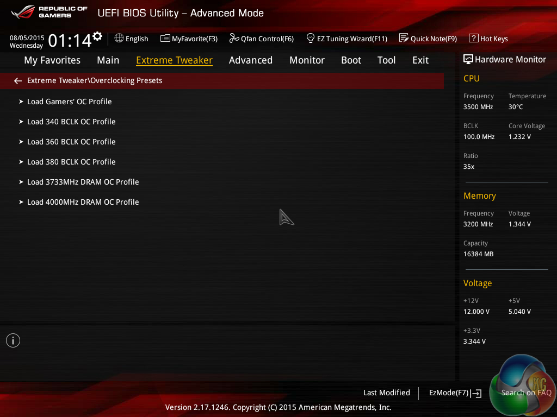Image resolution: width=557 pixels, height=417 pixels.
Task: Select English language option
Action: point(137,39)
